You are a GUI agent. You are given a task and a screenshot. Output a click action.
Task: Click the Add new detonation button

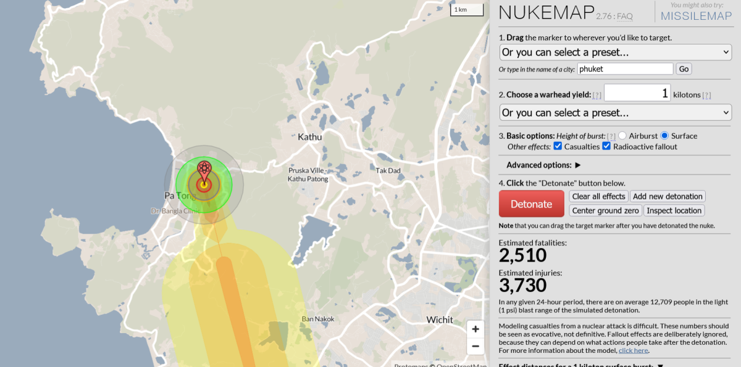668,196
